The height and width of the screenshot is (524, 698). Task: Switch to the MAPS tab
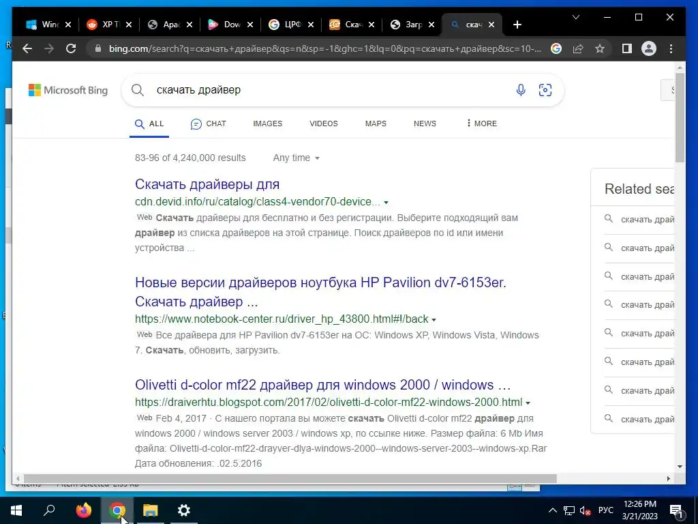point(376,123)
